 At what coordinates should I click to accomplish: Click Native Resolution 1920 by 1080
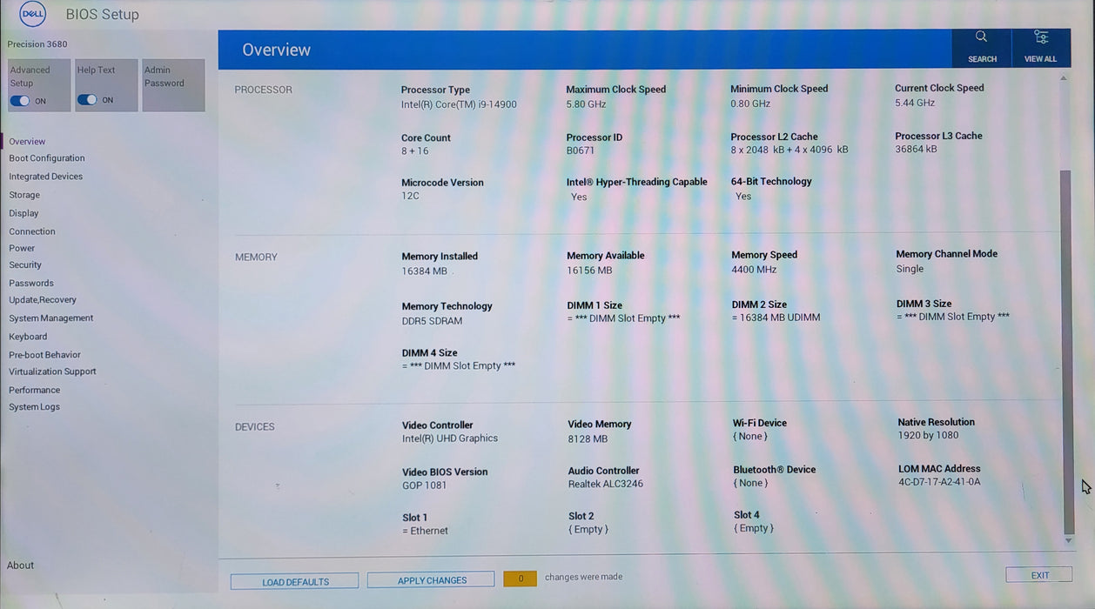coord(928,436)
